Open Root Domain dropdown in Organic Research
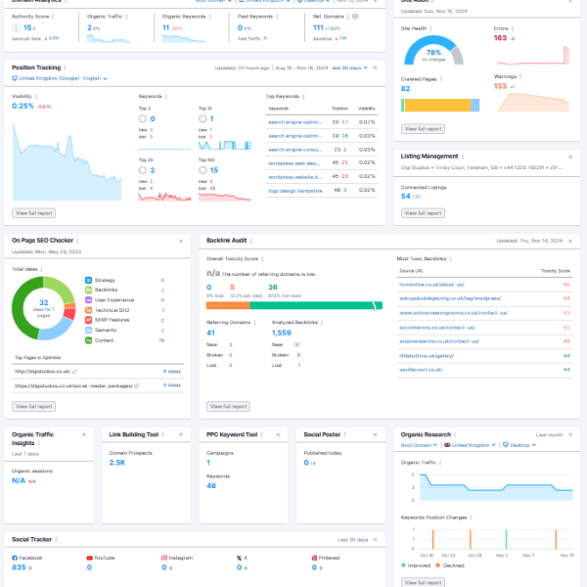The height and width of the screenshot is (587, 587). pos(419,445)
